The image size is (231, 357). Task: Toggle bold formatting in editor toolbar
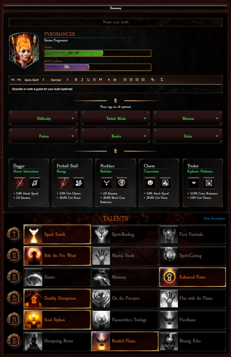(76, 80)
